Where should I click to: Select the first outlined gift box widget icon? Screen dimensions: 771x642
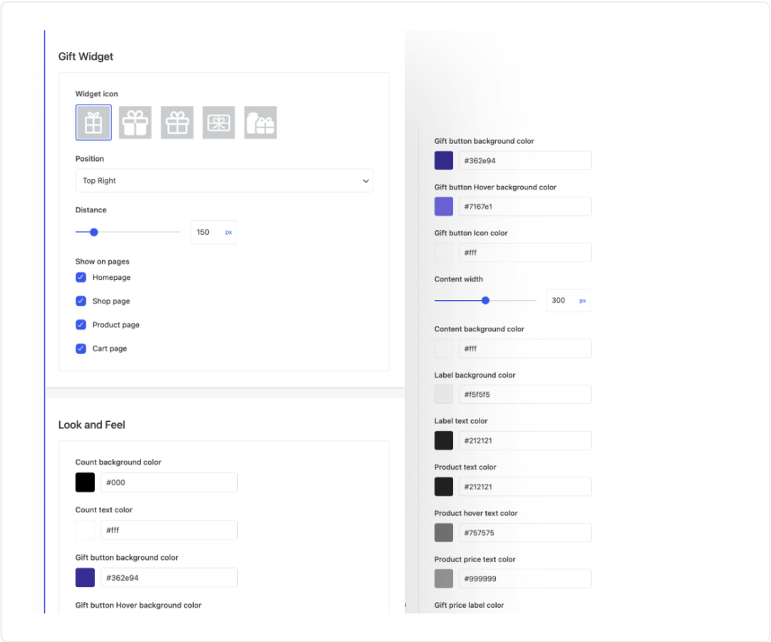click(93, 123)
